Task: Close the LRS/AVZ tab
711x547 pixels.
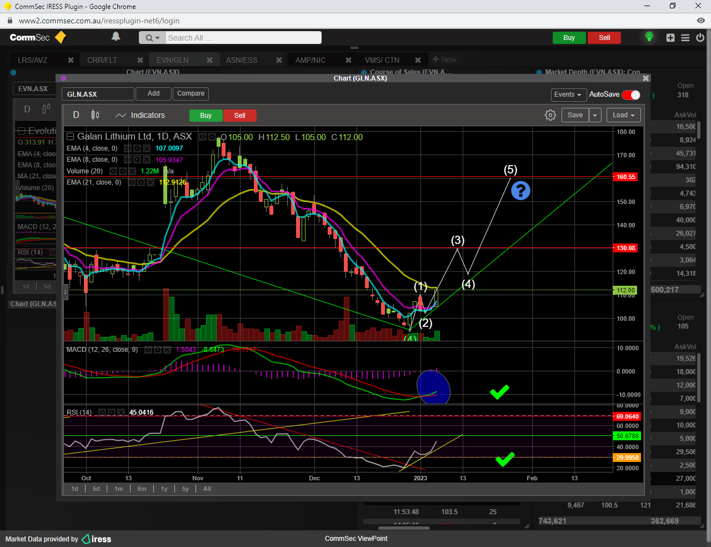Action: pos(71,60)
